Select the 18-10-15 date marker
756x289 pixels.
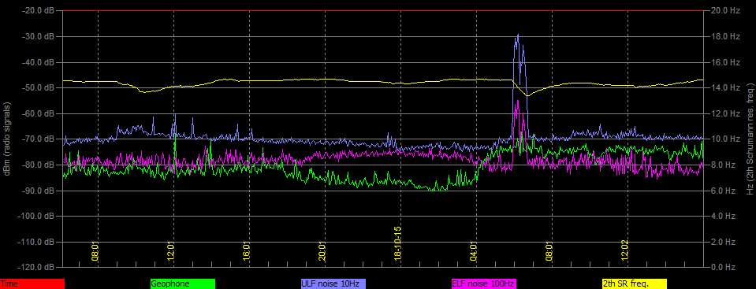tap(398, 244)
